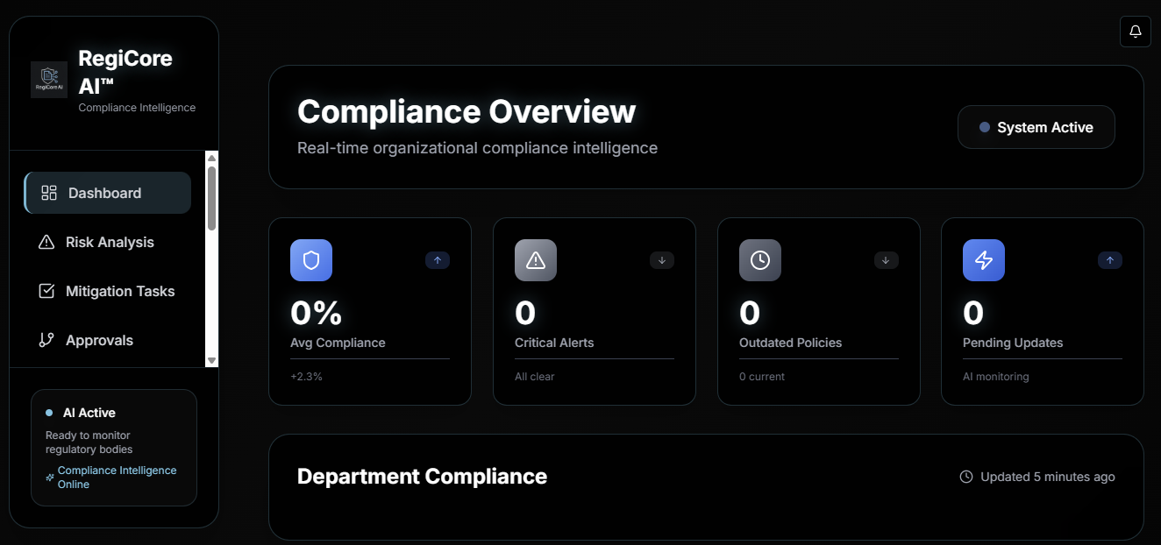The height and width of the screenshot is (545, 1161).
Task: Click the Mitigation Tasks checkbox icon
Action: pyautogui.click(x=46, y=291)
